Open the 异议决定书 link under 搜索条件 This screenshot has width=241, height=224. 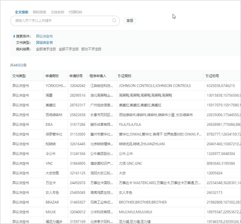44,36
